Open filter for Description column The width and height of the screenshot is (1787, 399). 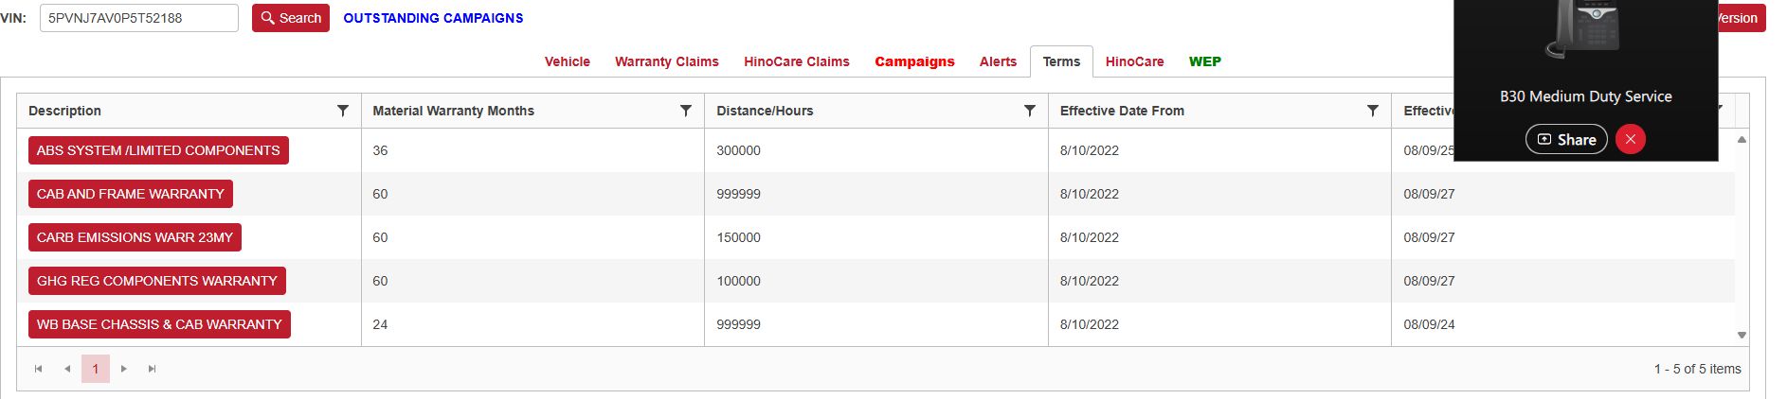pos(343,111)
